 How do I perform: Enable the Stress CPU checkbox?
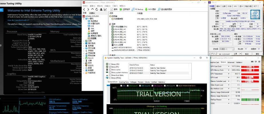point(110,64)
